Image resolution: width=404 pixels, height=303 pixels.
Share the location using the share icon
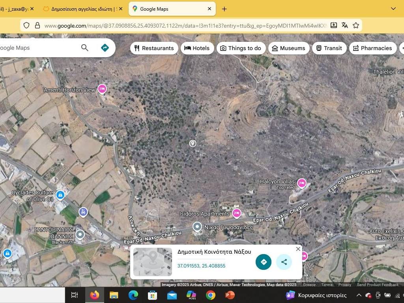[x=284, y=262]
